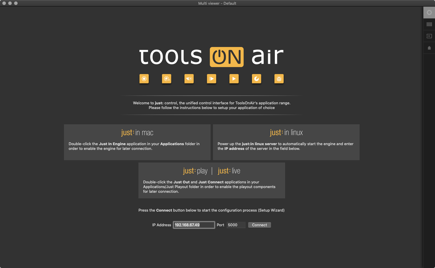Click the just:live heading
The image size is (435, 268).
coord(229,171)
